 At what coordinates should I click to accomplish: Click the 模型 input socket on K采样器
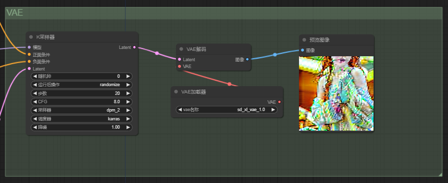coord(29,47)
